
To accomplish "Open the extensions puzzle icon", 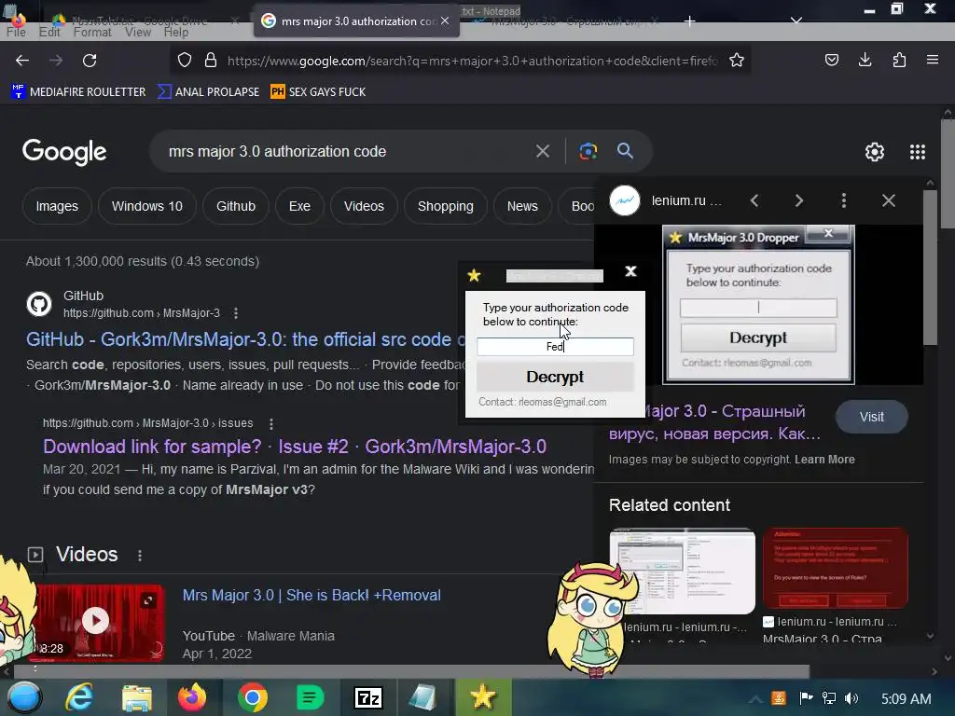I will click(x=899, y=60).
